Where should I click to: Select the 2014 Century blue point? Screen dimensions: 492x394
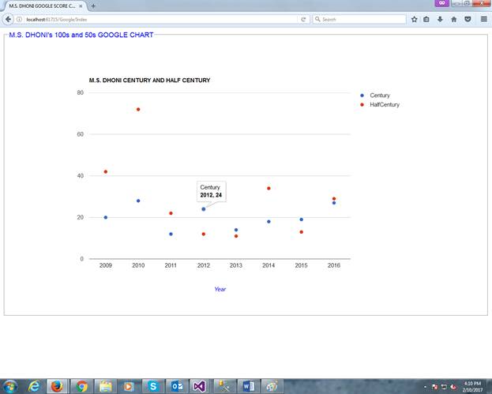pos(269,221)
